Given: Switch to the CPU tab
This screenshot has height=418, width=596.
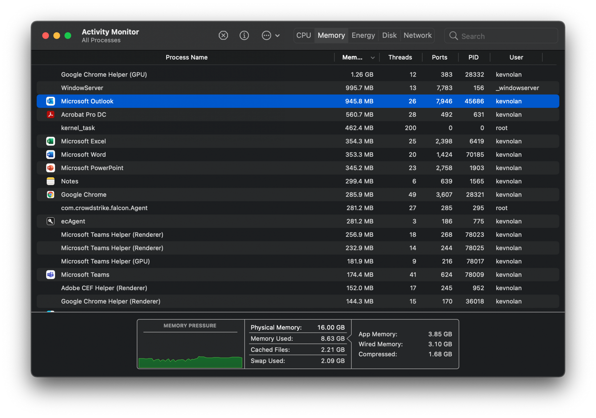Looking at the screenshot, I should click(x=303, y=35).
